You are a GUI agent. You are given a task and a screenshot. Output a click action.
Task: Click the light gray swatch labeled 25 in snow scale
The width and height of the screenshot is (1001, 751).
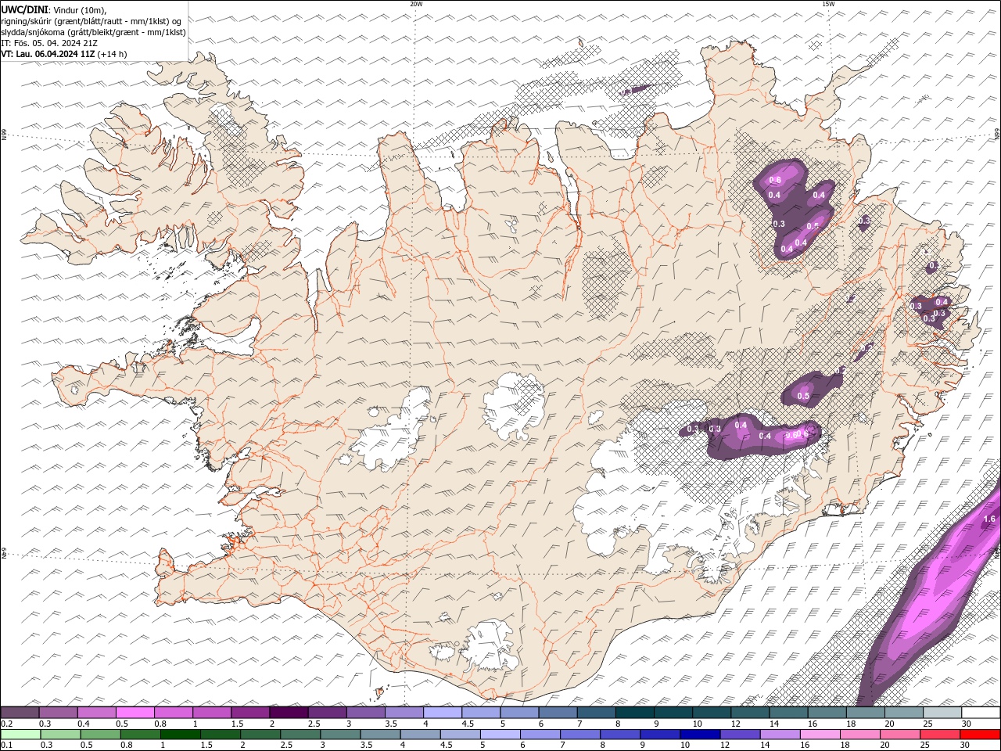click(942, 713)
